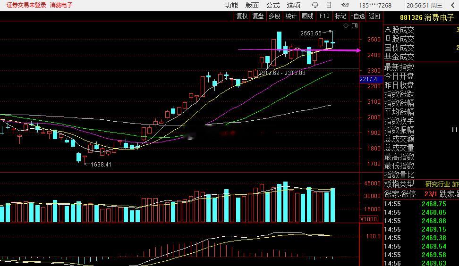Click the 标记 toolbar button
Screen dimensions: 459x266
click(x=341, y=17)
